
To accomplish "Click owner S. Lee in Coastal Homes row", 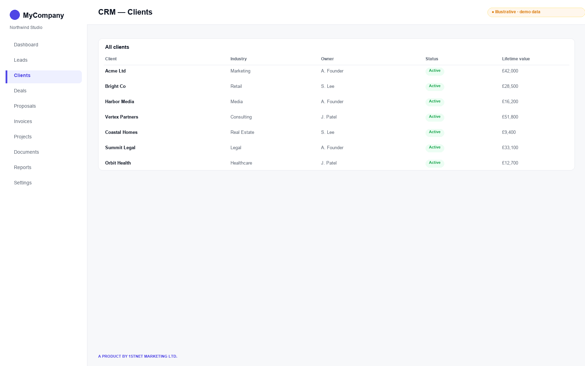I will [328, 132].
